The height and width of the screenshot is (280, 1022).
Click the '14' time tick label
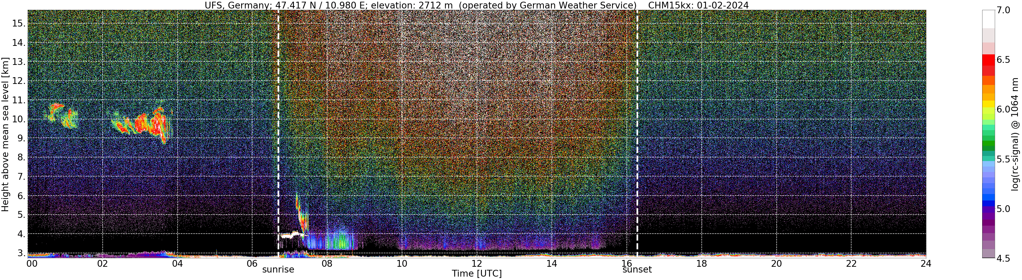coord(552,263)
